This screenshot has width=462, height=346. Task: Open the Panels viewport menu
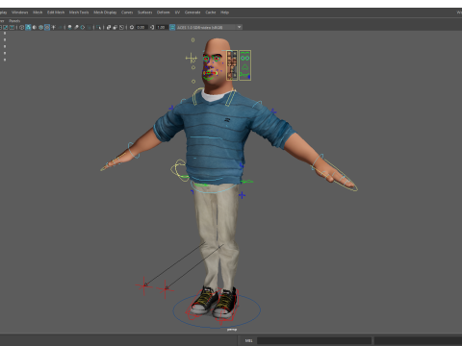click(x=14, y=21)
